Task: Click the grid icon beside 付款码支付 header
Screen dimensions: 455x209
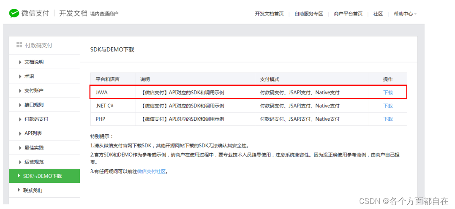Action: pos(19,45)
